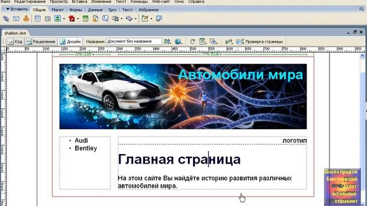
Task: Open the Файл menu
Action: (5, 2)
